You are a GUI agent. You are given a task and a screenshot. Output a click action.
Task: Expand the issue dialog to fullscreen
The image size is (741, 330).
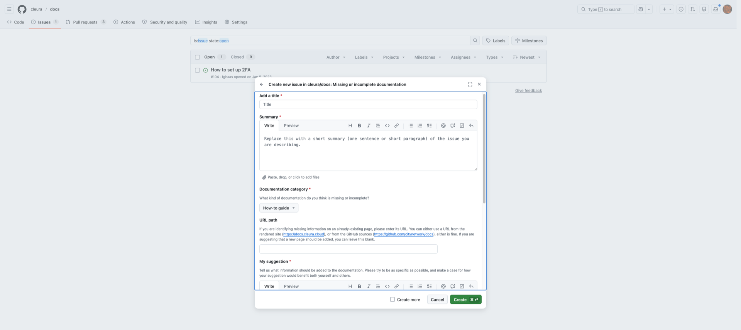pos(470,84)
